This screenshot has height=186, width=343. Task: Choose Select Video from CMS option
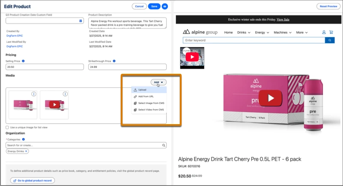tap(149, 110)
